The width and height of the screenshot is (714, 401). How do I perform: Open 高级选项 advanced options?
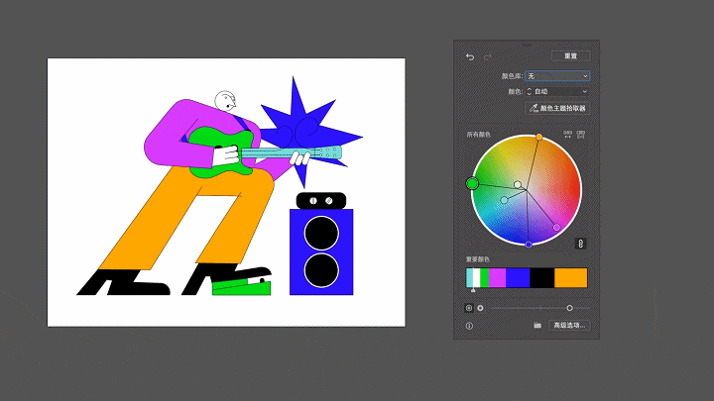click(x=569, y=325)
